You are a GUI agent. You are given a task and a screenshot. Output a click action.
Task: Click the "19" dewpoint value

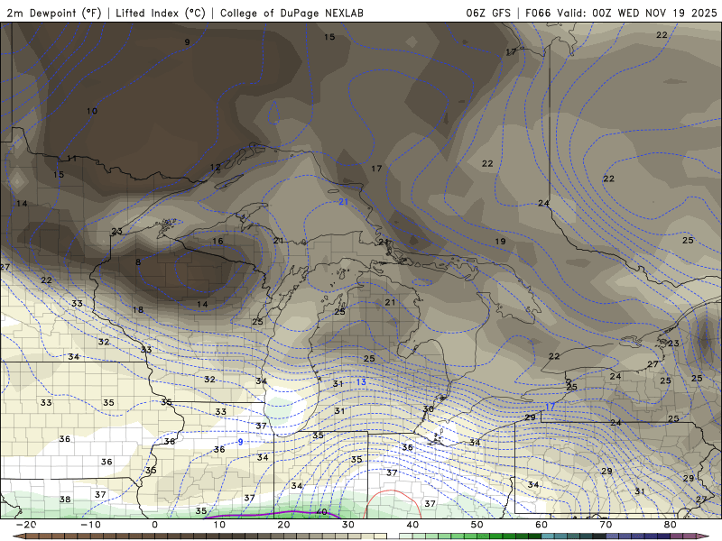click(501, 242)
